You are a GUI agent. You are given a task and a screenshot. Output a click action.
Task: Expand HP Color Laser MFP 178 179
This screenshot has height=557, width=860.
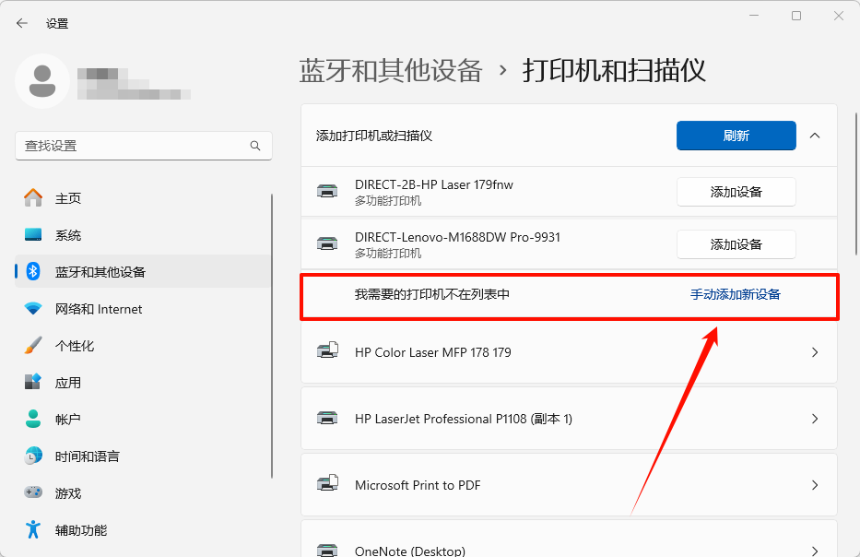click(x=814, y=352)
